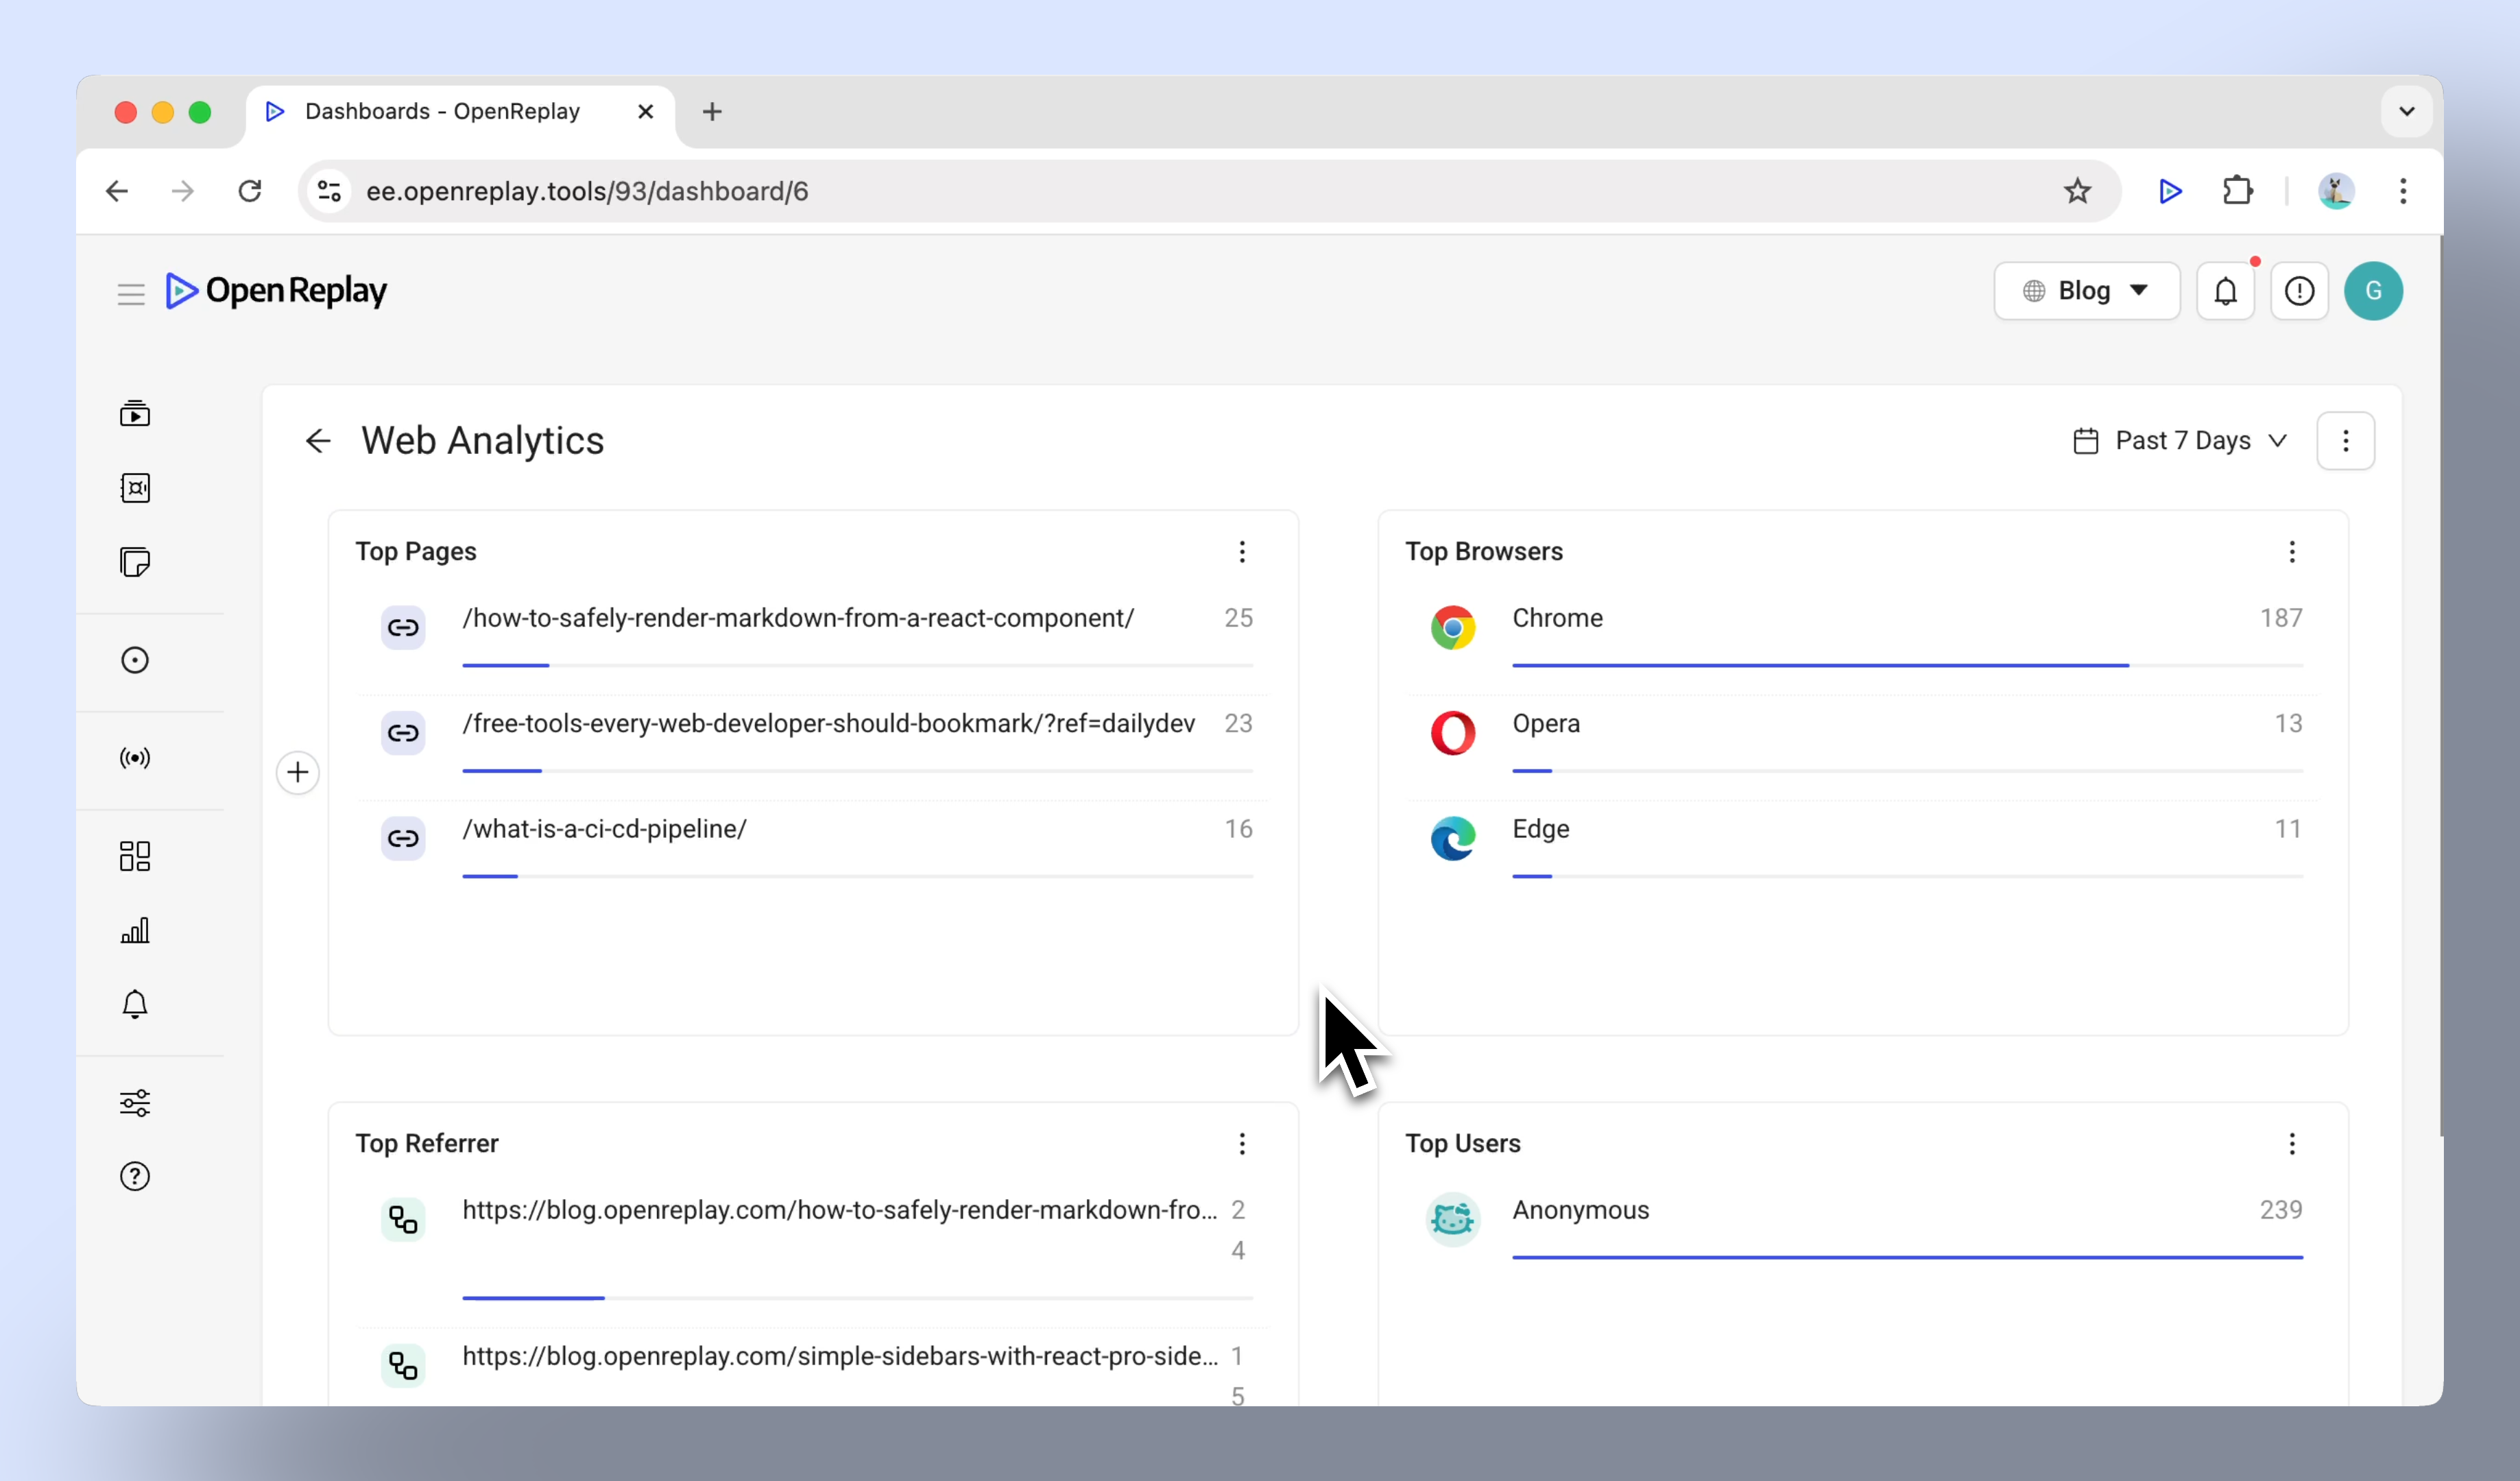Viewport: 2520px width, 1481px height.
Task: Open the Alerts bell sidebar icon
Action: [135, 1004]
